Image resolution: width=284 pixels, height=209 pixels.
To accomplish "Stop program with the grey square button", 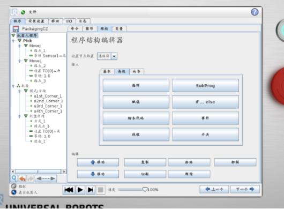I will click(101, 190).
